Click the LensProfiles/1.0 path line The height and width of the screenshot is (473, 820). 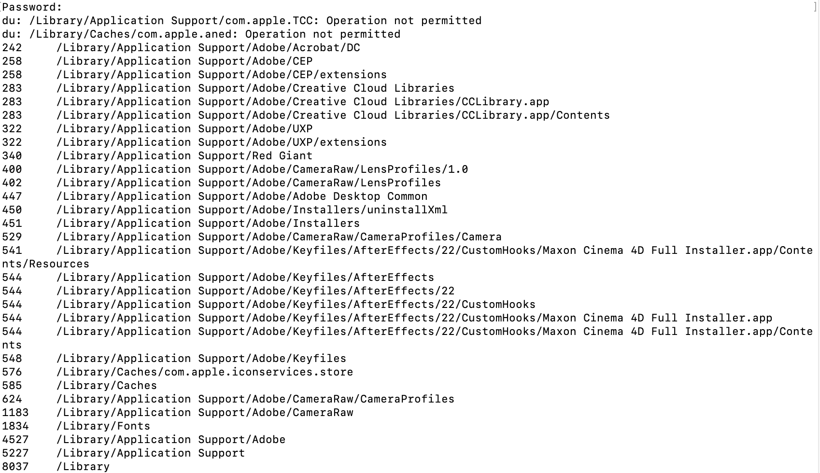(262, 169)
